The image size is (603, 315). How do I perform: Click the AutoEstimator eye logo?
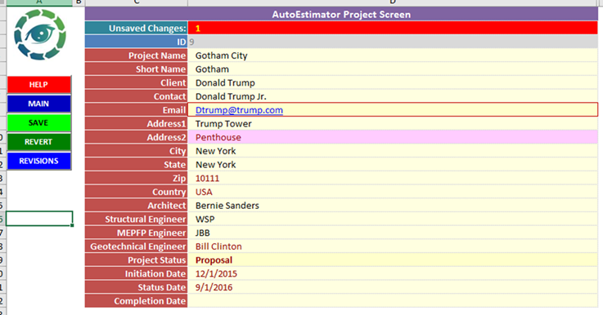40,35
